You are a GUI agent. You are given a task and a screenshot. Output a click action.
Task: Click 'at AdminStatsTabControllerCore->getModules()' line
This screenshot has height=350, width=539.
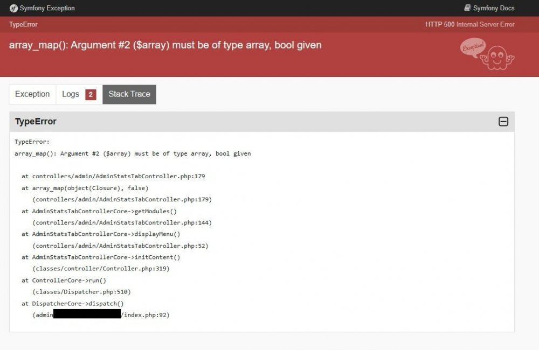click(x=99, y=211)
